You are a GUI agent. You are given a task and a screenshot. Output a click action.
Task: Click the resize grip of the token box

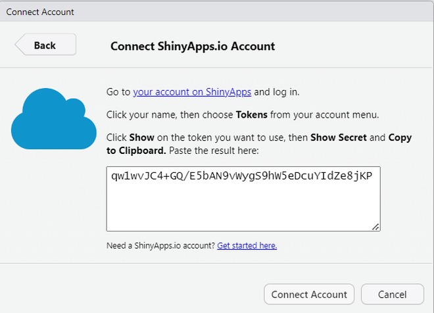375,227
